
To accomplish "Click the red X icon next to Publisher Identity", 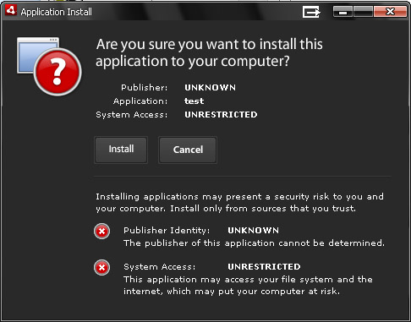I will pos(101,232).
